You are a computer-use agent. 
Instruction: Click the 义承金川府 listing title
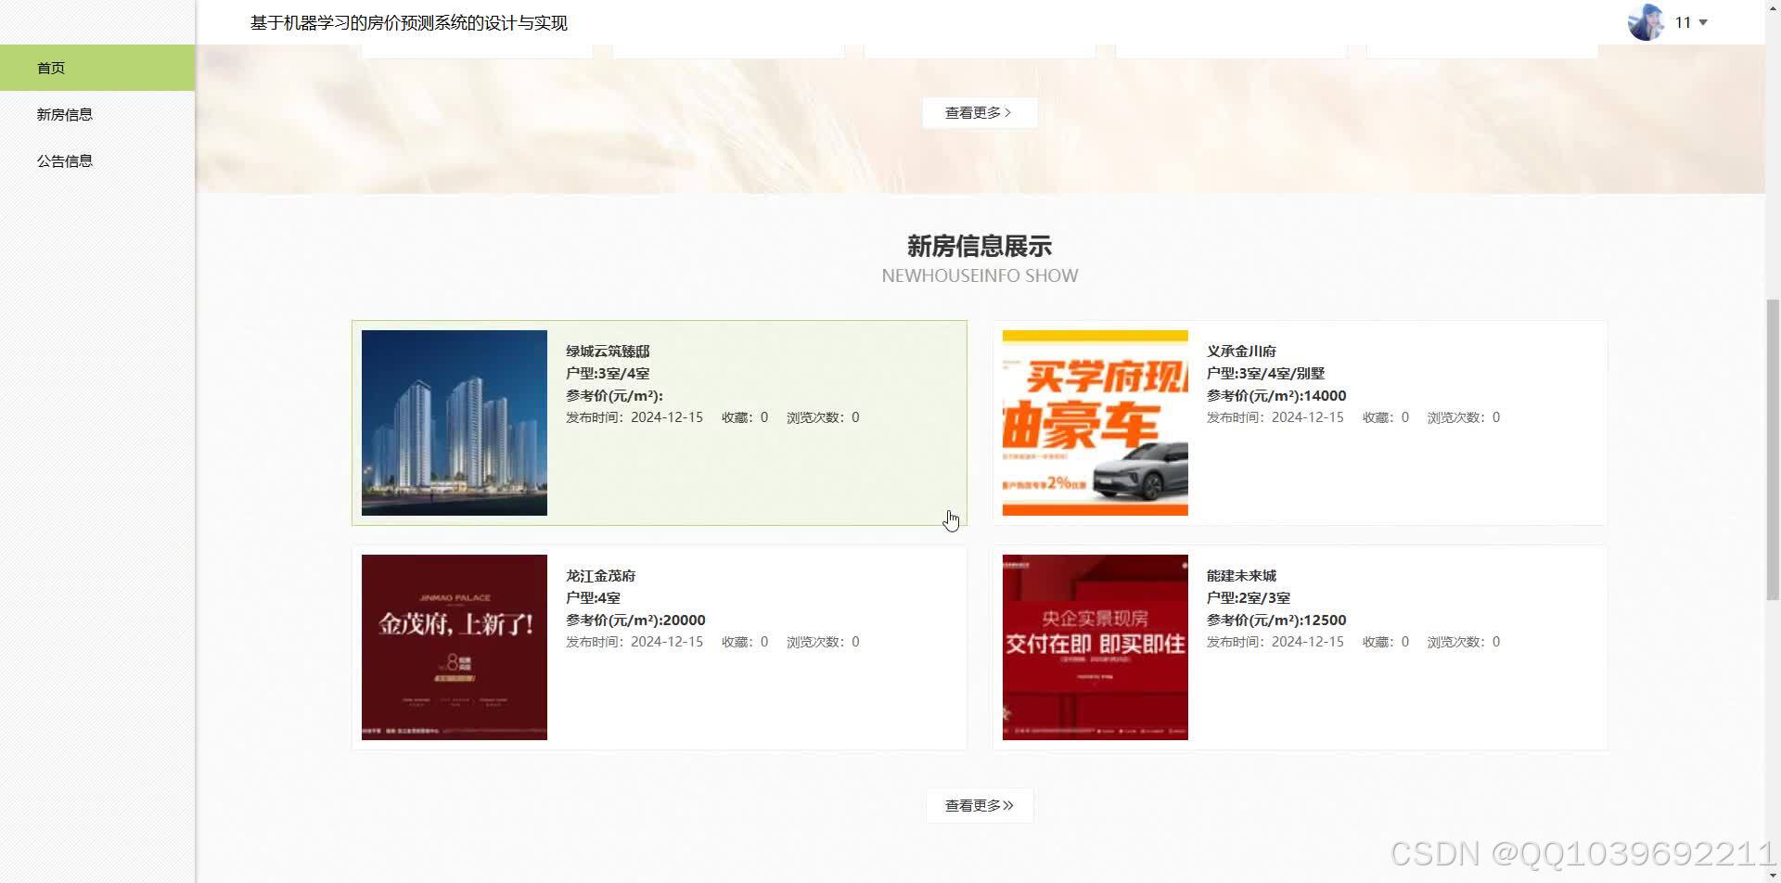1241,352
